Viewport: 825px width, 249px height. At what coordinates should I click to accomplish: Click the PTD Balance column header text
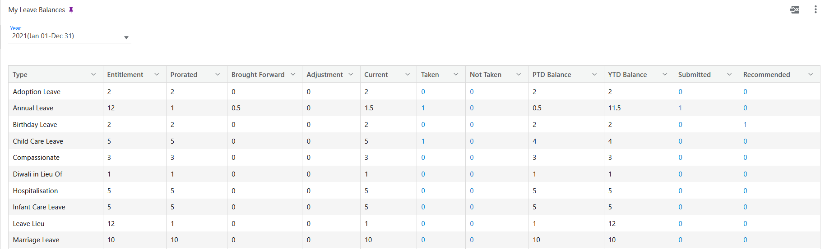[552, 75]
